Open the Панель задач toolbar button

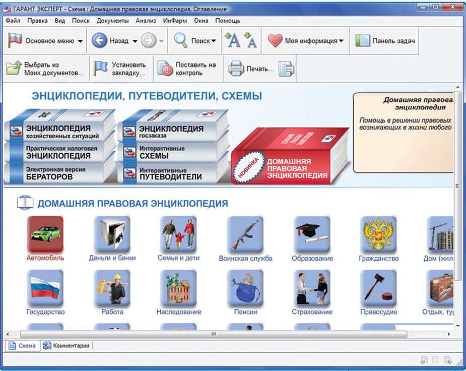pyautogui.click(x=385, y=41)
